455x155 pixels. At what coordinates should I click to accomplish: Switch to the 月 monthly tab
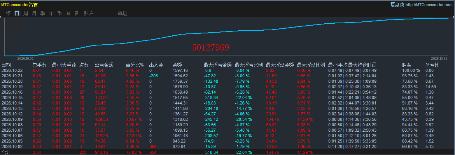[x=34, y=13]
